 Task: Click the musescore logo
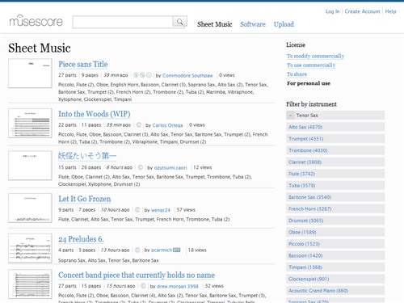pyautogui.click(x=36, y=21)
